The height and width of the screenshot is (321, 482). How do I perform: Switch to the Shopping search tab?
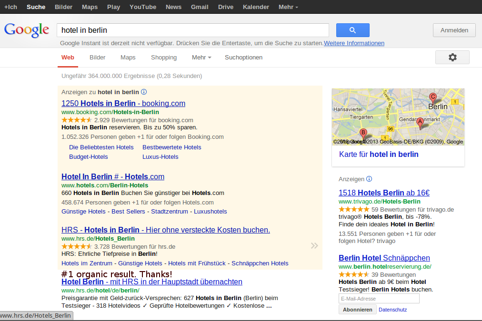tap(163, 58)
